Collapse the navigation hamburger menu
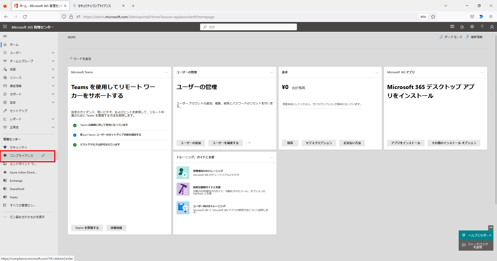This screenshot has height=261, width=497. point(5,36)
